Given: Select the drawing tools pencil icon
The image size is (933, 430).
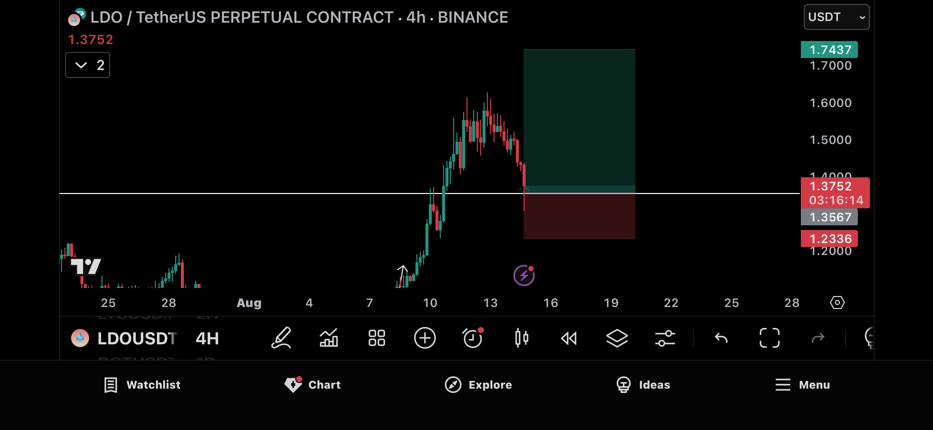Looking at the screenshot, I should 282,338.
